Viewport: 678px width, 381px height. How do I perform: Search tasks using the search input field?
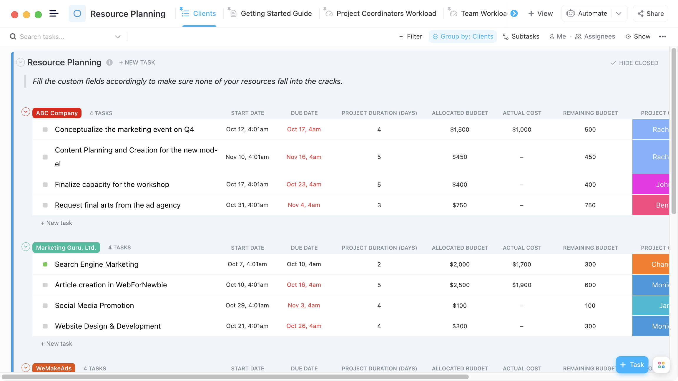pyautogui.click(x=65, y=36)
